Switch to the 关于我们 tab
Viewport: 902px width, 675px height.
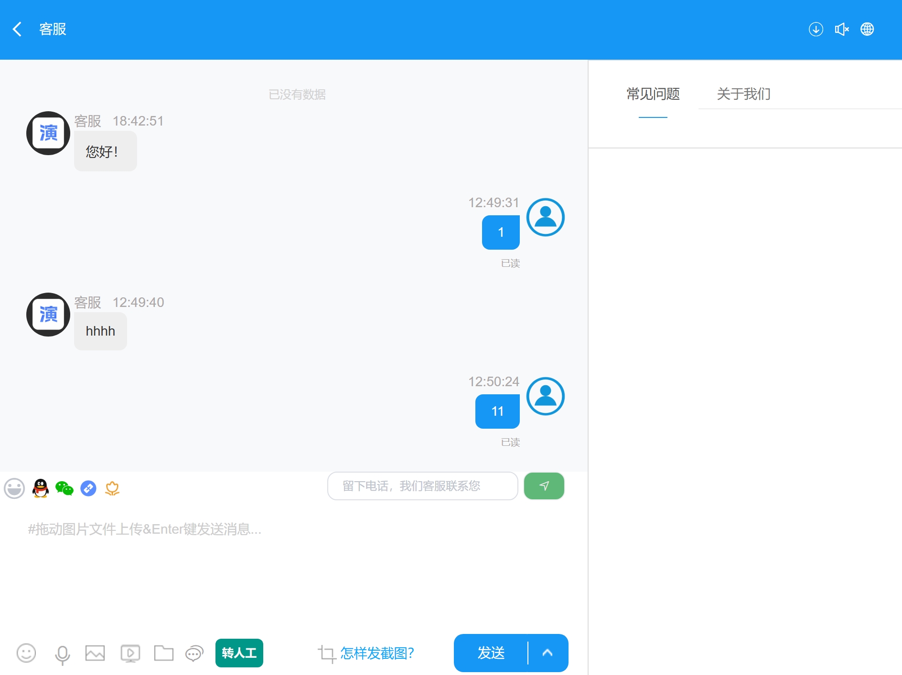coord(743,94)
